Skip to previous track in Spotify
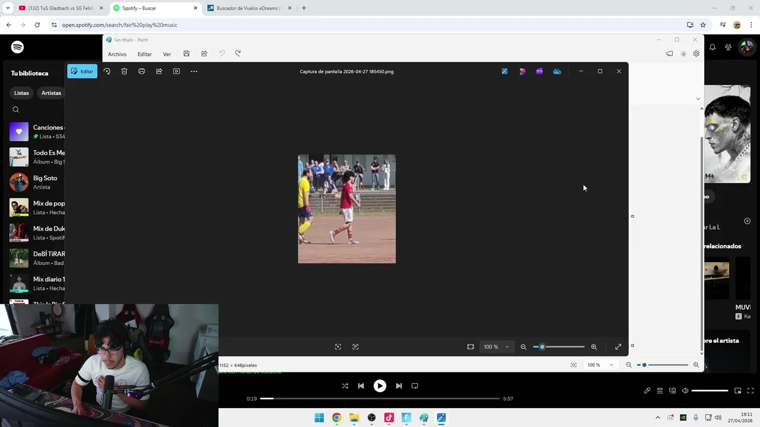The height and width of the screenshot is (427, 760). (361, 385)
